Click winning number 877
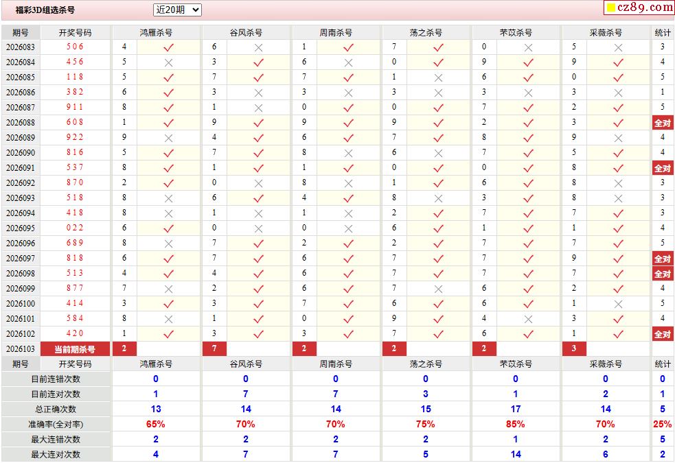 (x=75, y=288)
